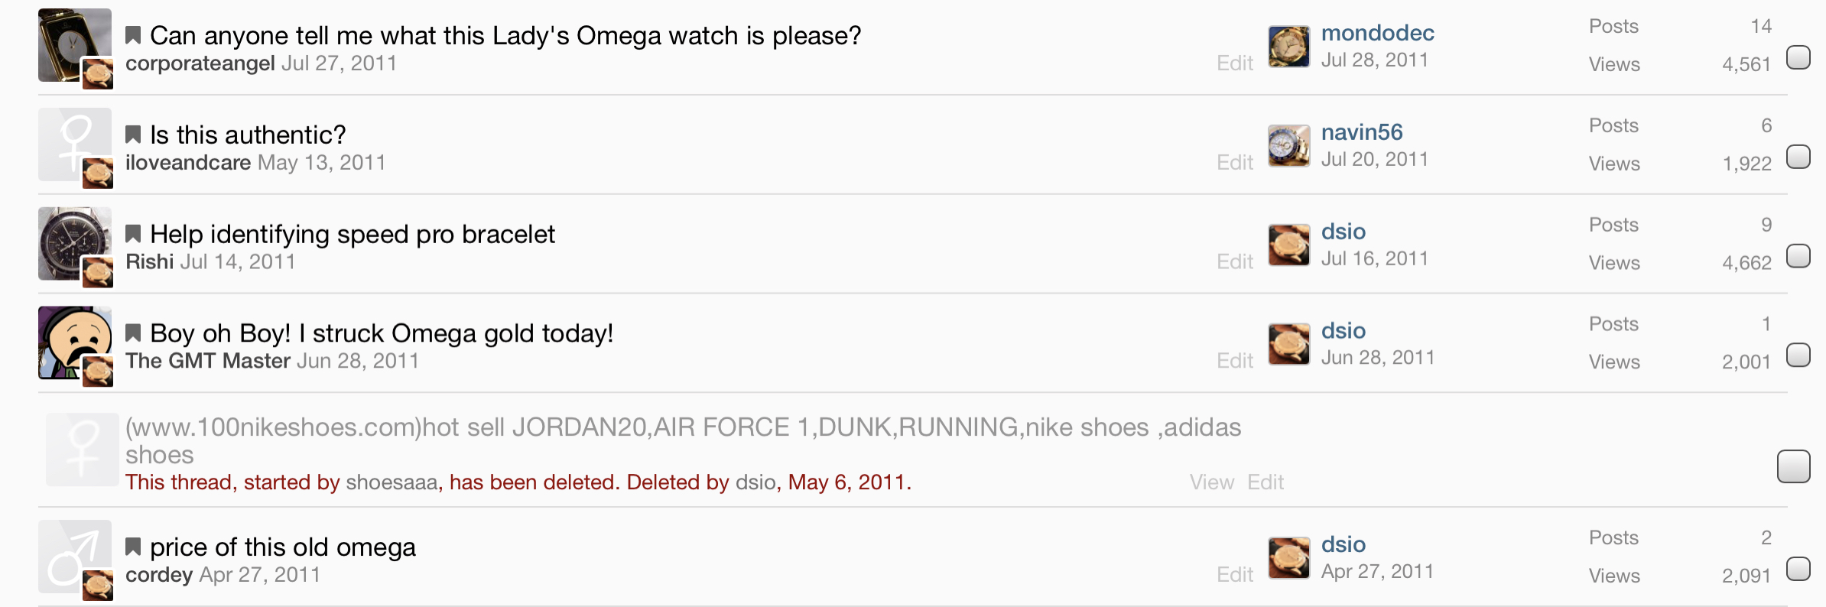The image size is (1826, 607).
Task: Click corporateangel's gold watch thread avatar
Action: pos(74,45)
